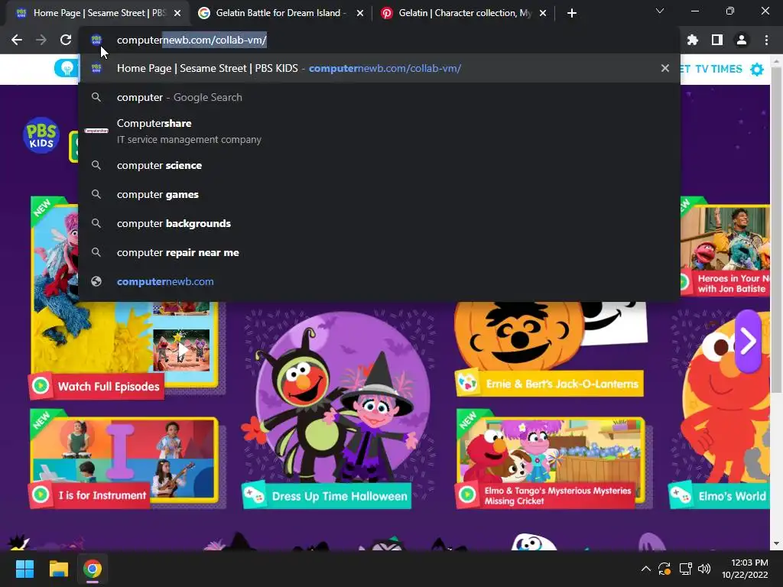This screenshot has height=587, width=783.
Task: Close the Gelatin Battle for Dream Island tab
Action: point(360,13)
